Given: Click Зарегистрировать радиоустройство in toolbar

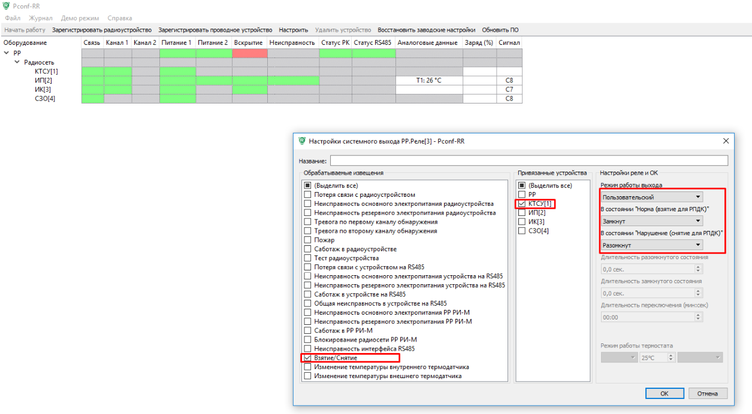Looking at the screenshot, I should tap(102, 30).
